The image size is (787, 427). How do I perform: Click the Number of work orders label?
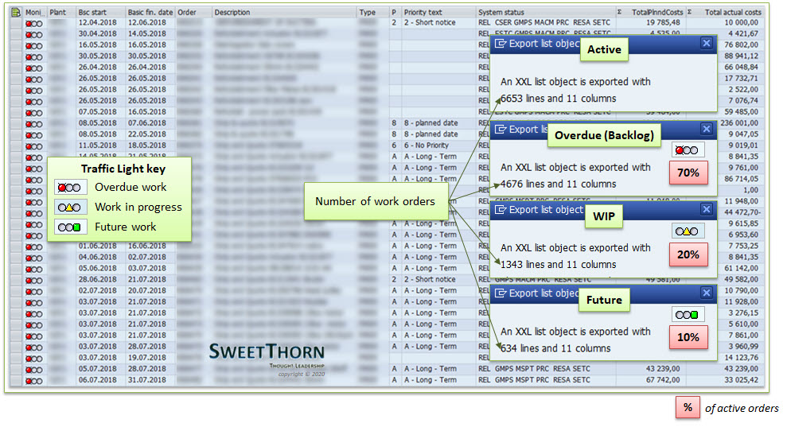(375, 201)
